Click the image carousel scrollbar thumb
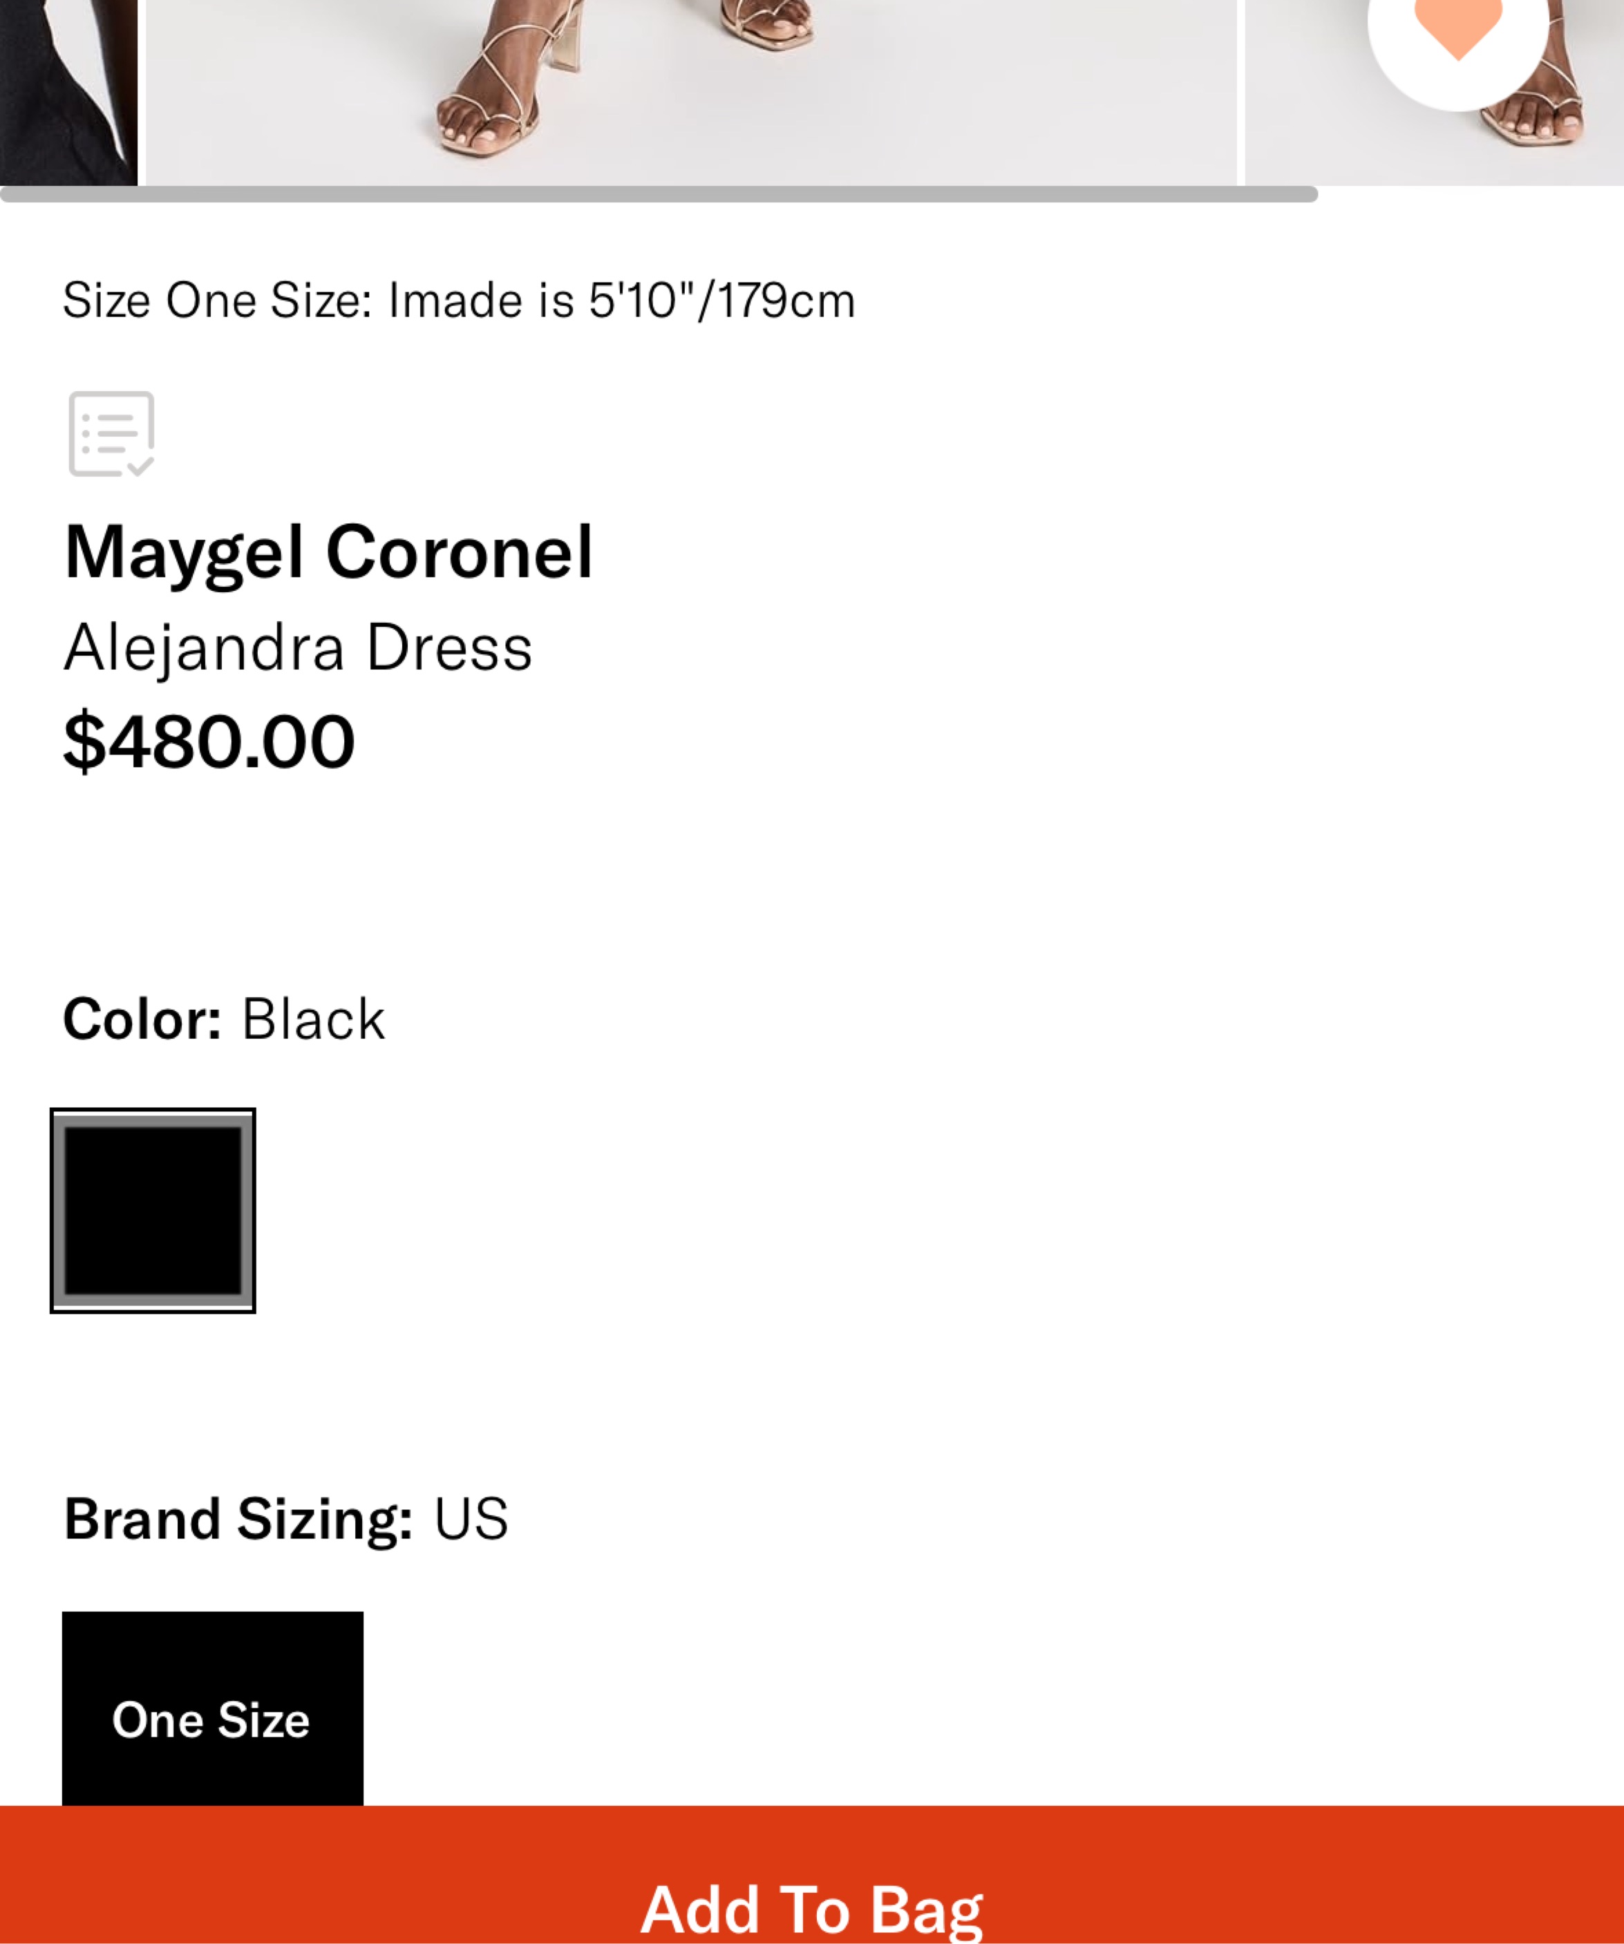The height and width of the screenshot is (1944, 1624). click(657, 194)
